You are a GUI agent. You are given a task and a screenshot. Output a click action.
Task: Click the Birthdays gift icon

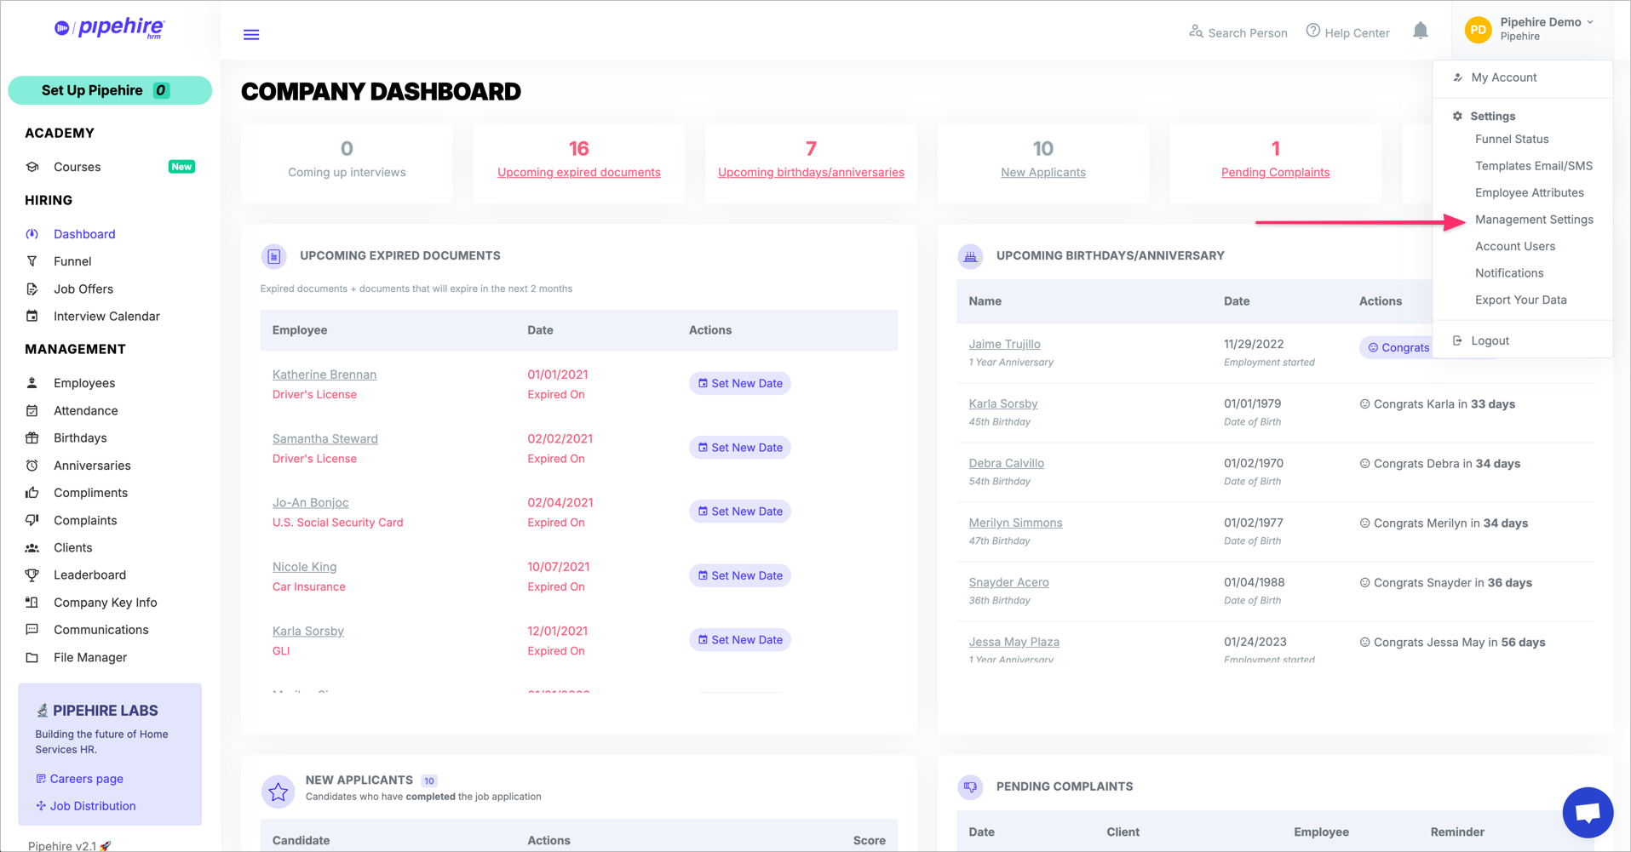coord(32,437)
